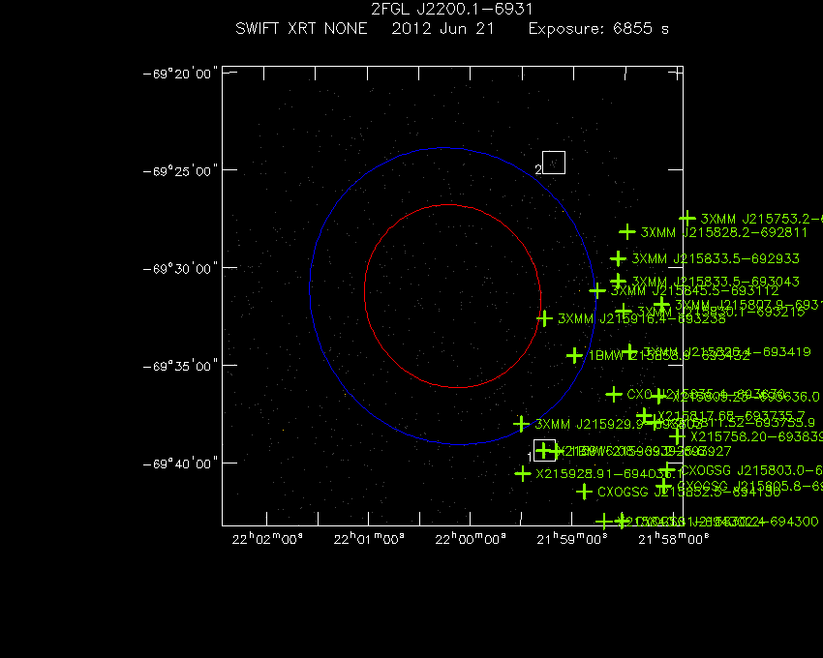Click the cross marker beside X215758.20-693839

pyautogui.click(x=677, y=436)
